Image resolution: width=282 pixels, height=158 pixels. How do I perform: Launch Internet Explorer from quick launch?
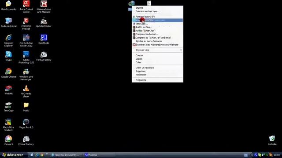(37, 155)
